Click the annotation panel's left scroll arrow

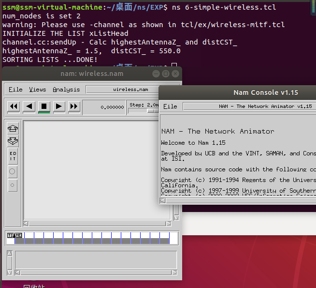pos(17,273)
